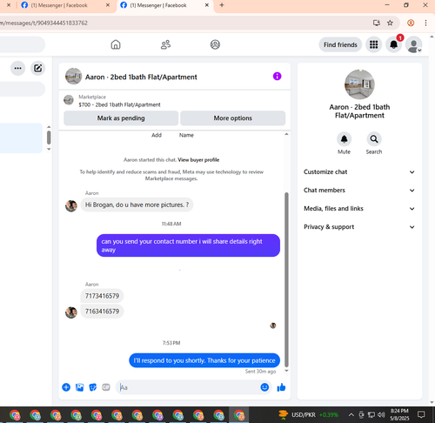435x423 pixels.
Task: Search in conversation magnifier icon
Action: [x=374, y=139]
